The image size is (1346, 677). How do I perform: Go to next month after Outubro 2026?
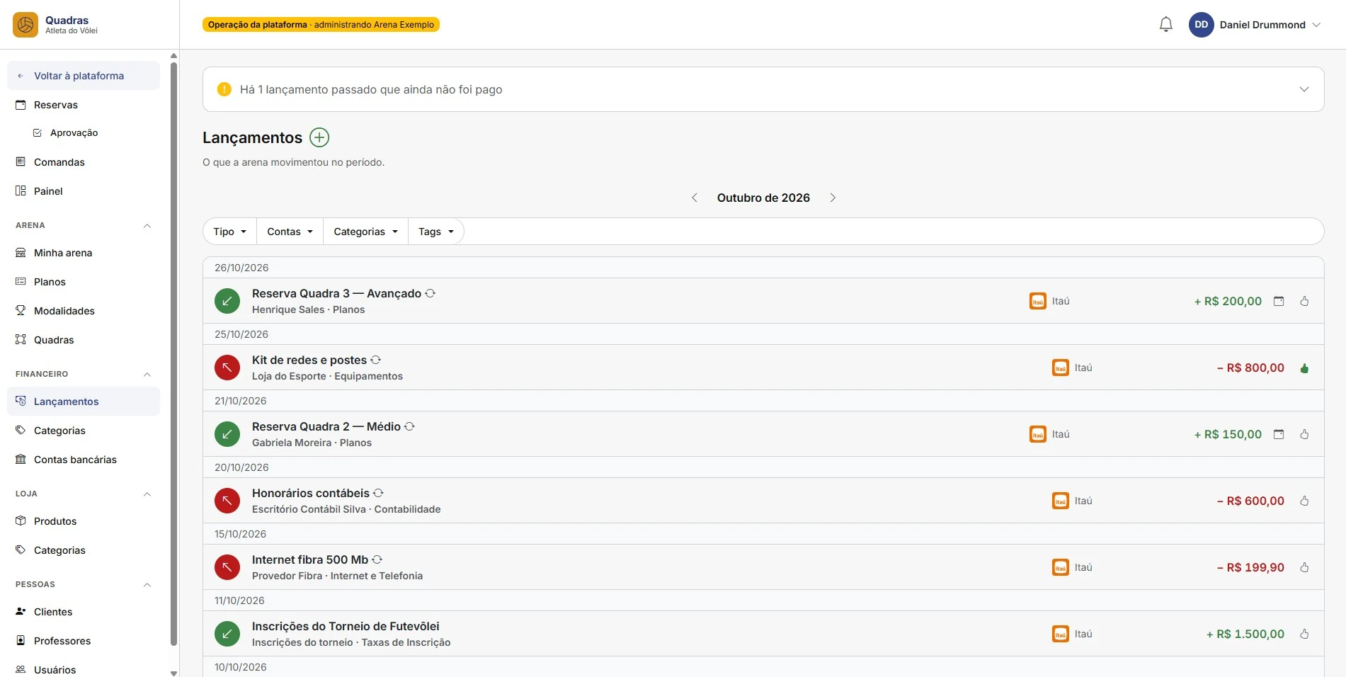coord(833,198)
